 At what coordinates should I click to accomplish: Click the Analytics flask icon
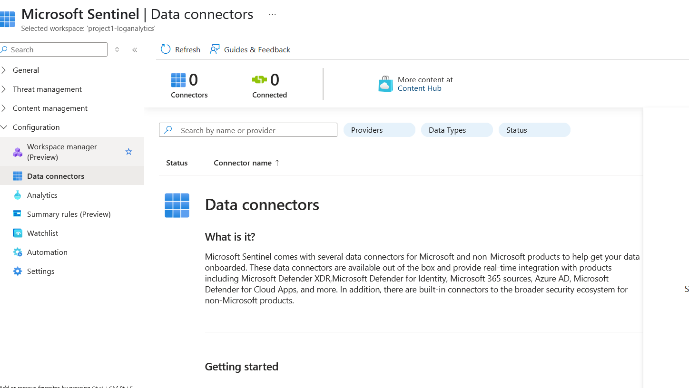tap(18, 195)
